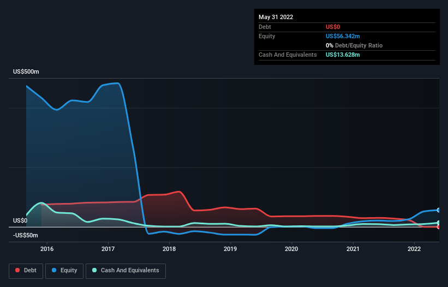Toggle Cash And Equivalents legend button
This screenshot has width=448, height=287.
126,271
